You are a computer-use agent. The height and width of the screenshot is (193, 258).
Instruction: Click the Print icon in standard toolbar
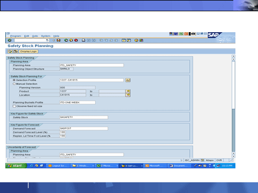click(x=83, y=41)
